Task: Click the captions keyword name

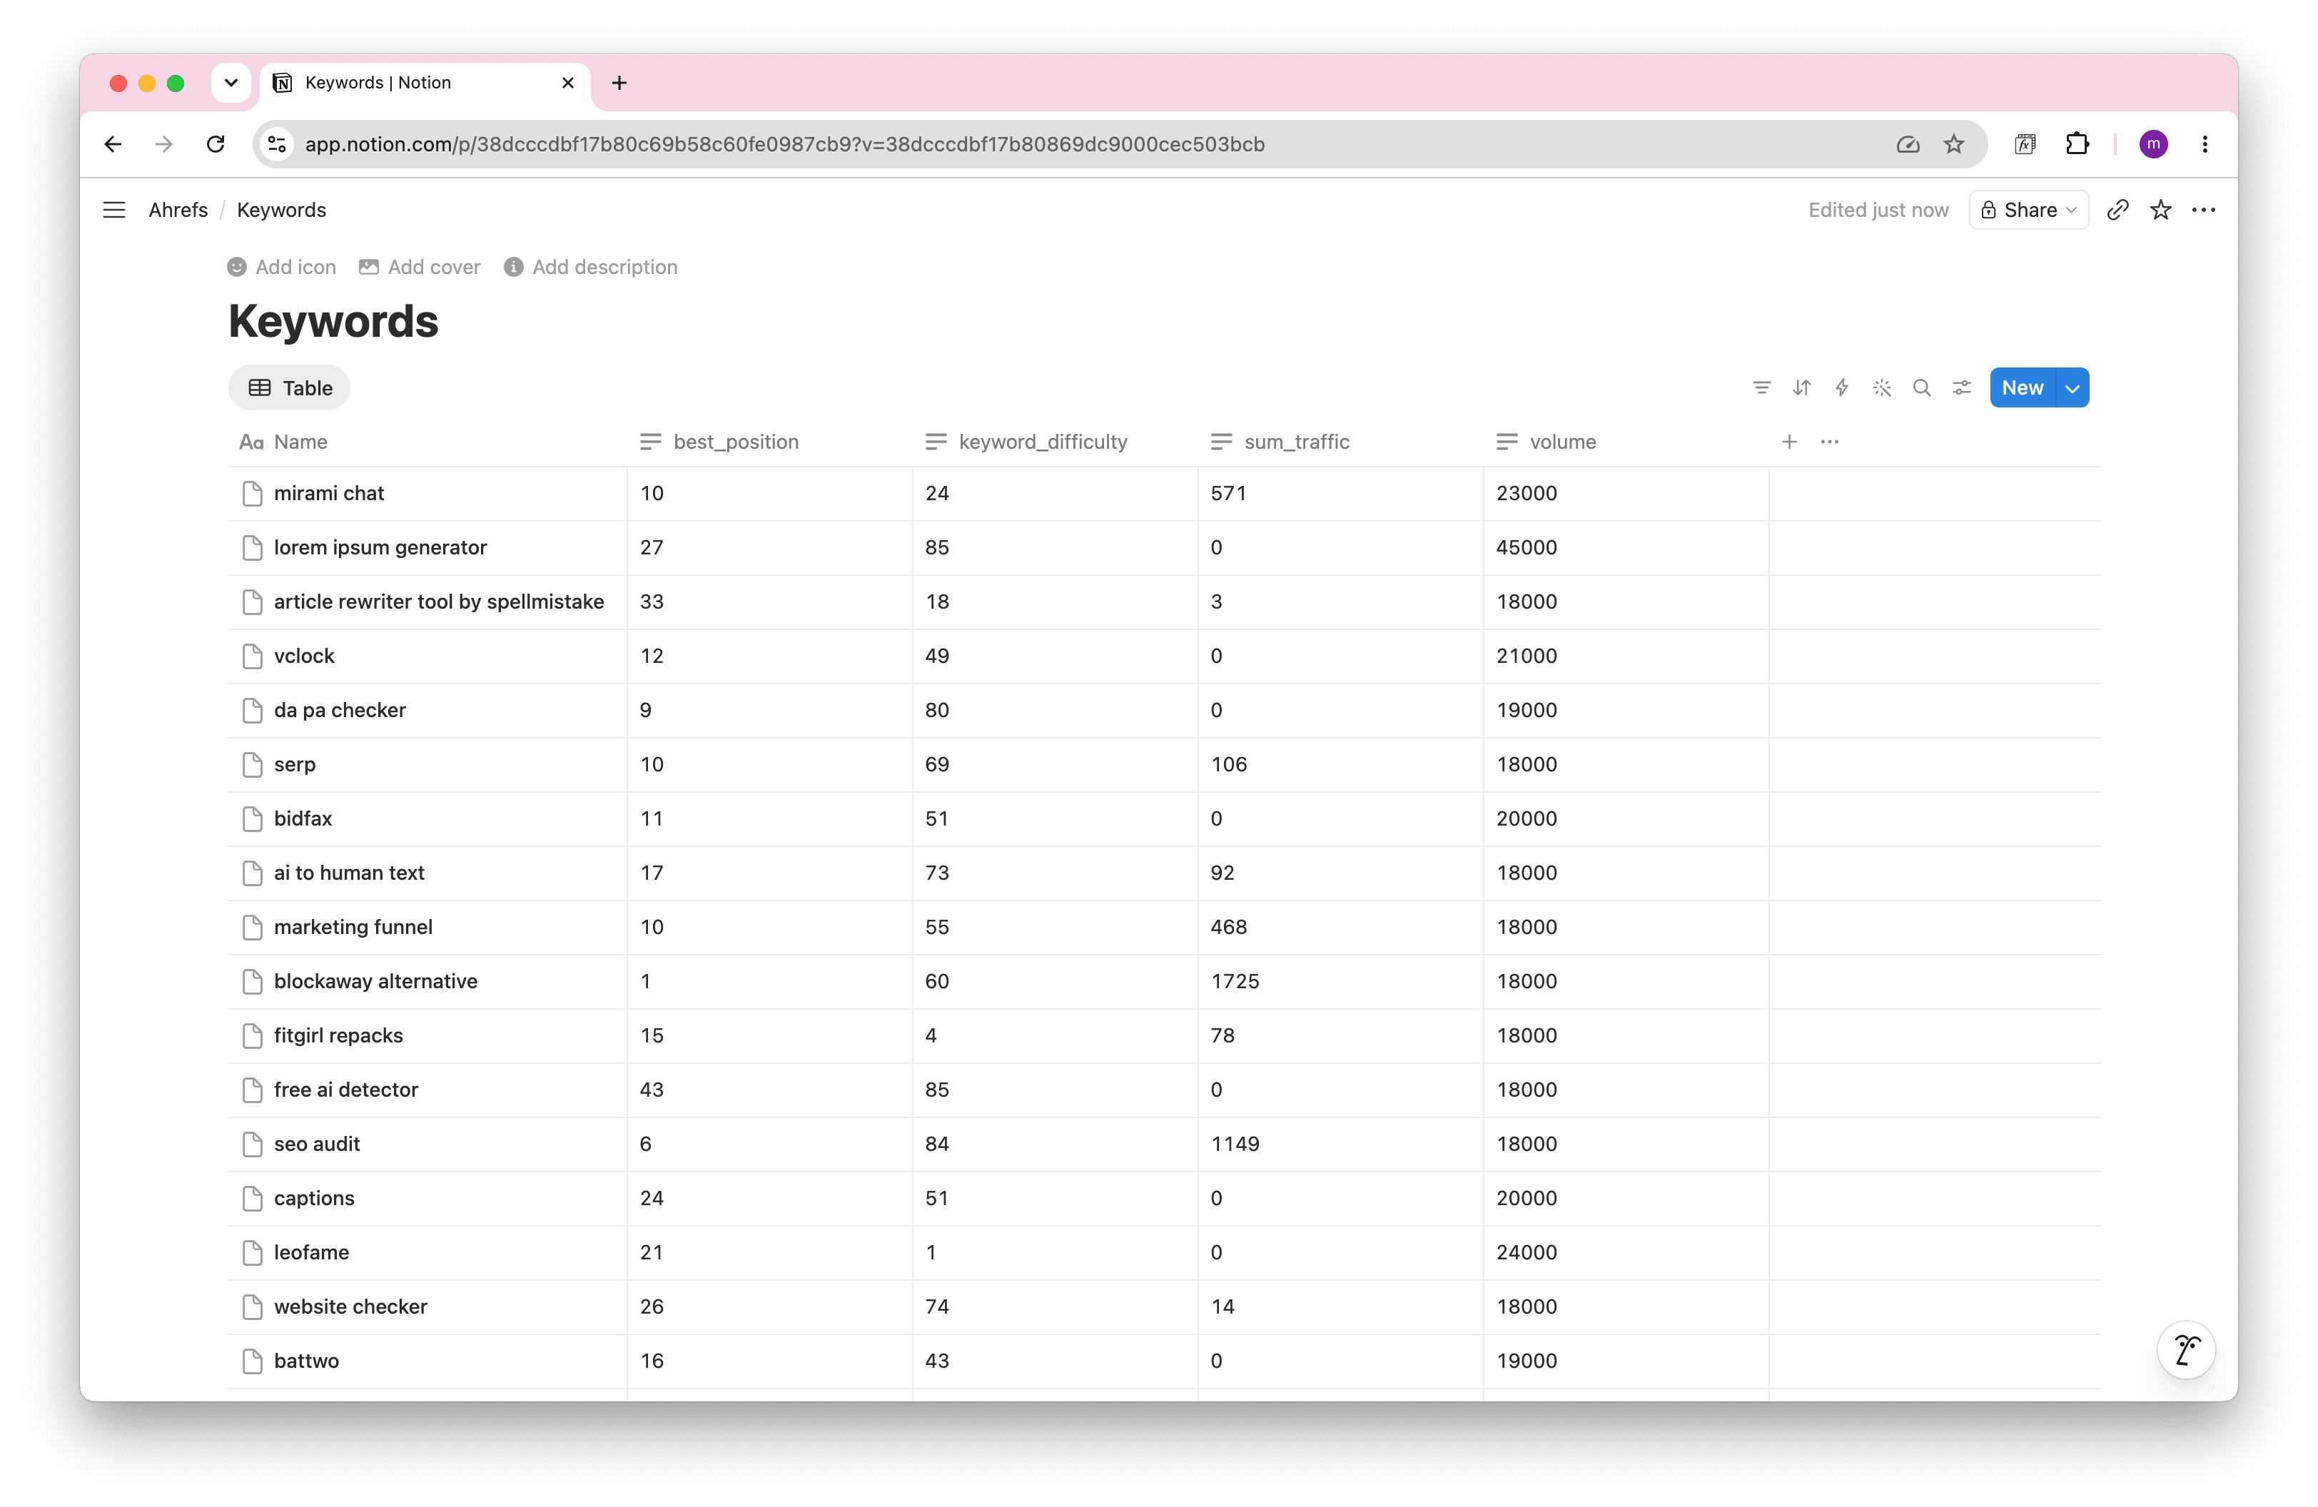Action: (x=313, y=1199)
